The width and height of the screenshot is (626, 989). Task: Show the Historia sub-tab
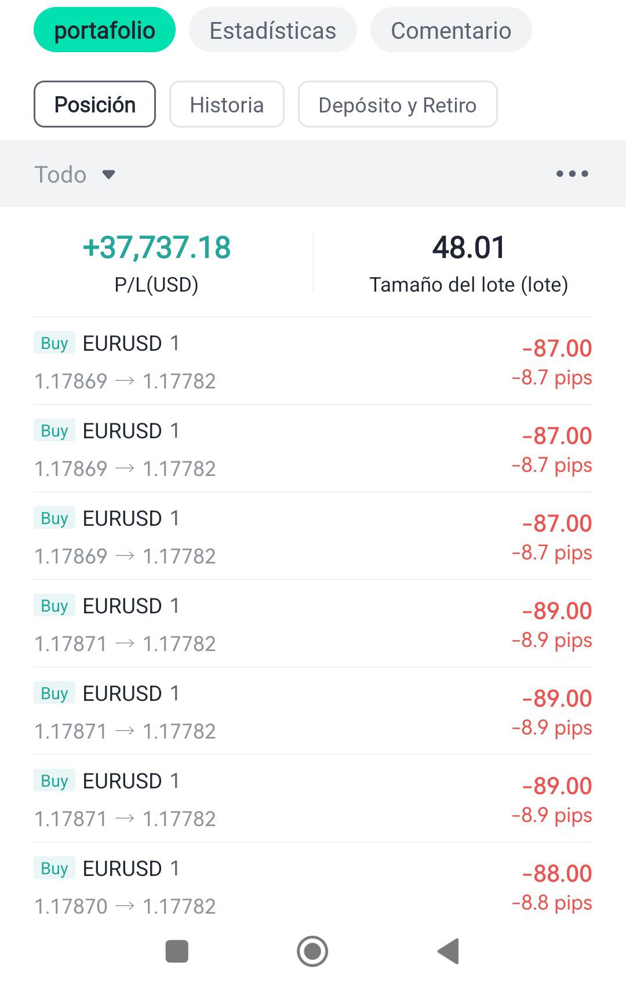227,104
